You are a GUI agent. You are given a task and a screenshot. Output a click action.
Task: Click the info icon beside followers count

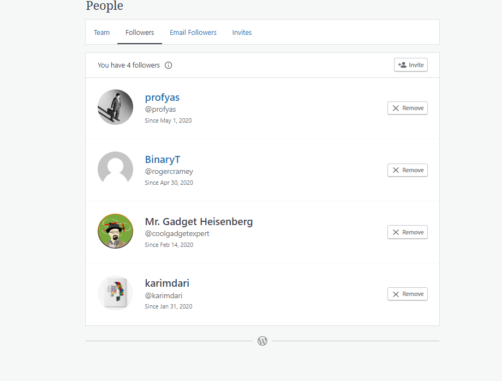click(x=169, y=65)
